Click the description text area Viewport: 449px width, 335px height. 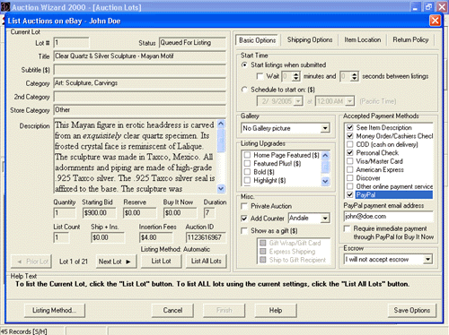[135, 156]
